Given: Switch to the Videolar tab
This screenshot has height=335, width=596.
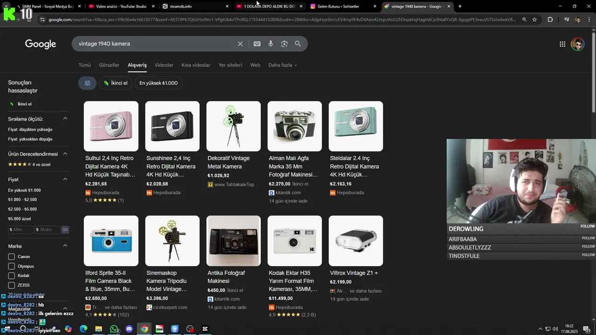Looking at the screenshot, I should pos(164,65).
